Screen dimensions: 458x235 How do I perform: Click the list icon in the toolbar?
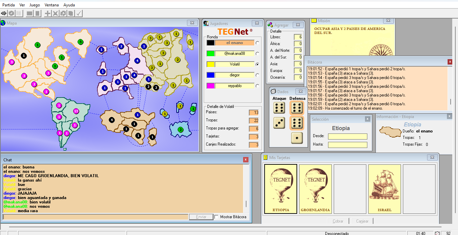pos(19,13)
